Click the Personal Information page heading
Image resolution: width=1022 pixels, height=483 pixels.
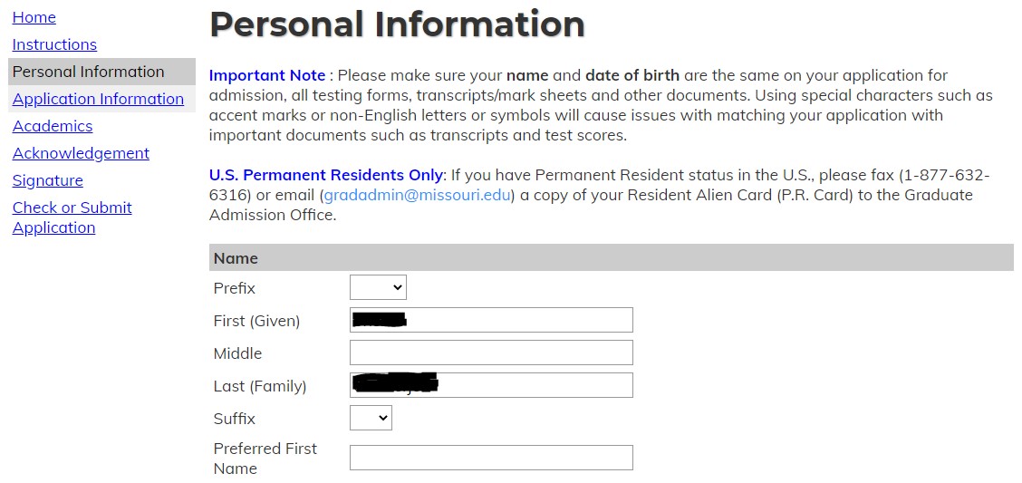click(397, 24)
